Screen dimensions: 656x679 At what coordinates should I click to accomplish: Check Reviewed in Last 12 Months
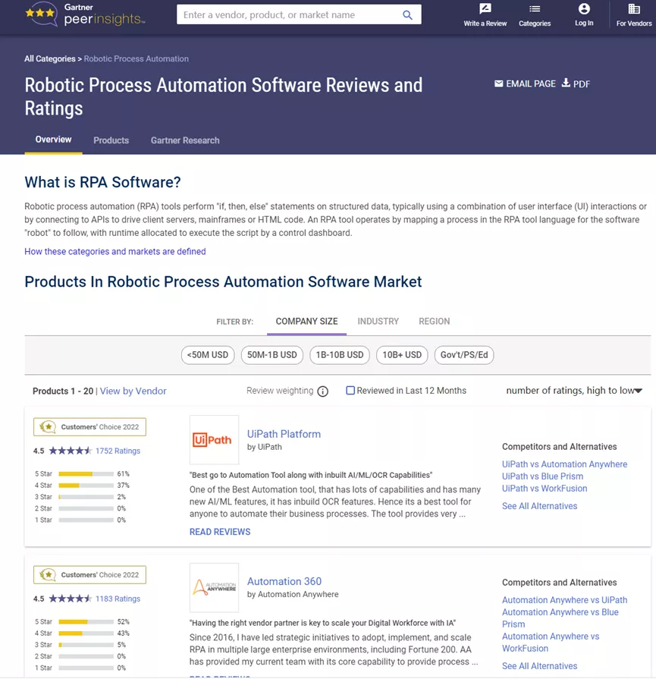tap(350, 391)
